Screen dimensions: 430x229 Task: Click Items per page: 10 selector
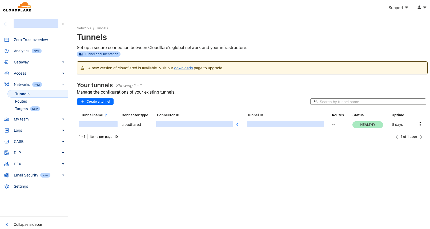(x=104, y=137)
